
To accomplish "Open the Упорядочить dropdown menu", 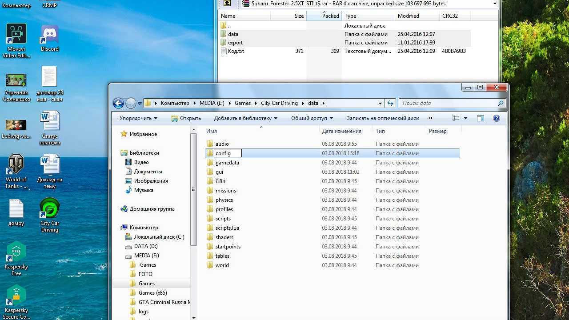I will [138, 118].
